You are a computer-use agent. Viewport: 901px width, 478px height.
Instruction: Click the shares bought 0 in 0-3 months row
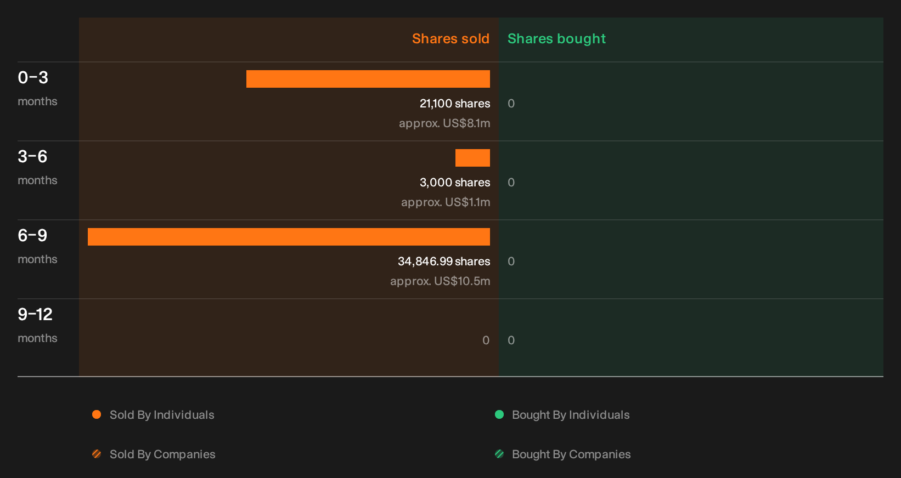[x=511, y=104]
